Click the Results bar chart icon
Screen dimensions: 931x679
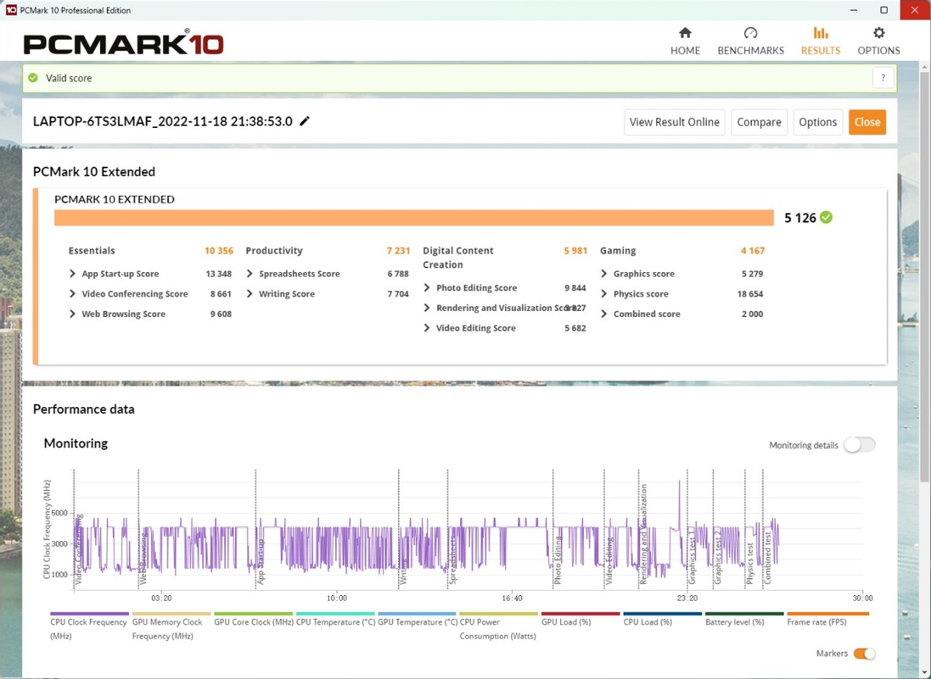pyautogui.click(x=820, y=33)
